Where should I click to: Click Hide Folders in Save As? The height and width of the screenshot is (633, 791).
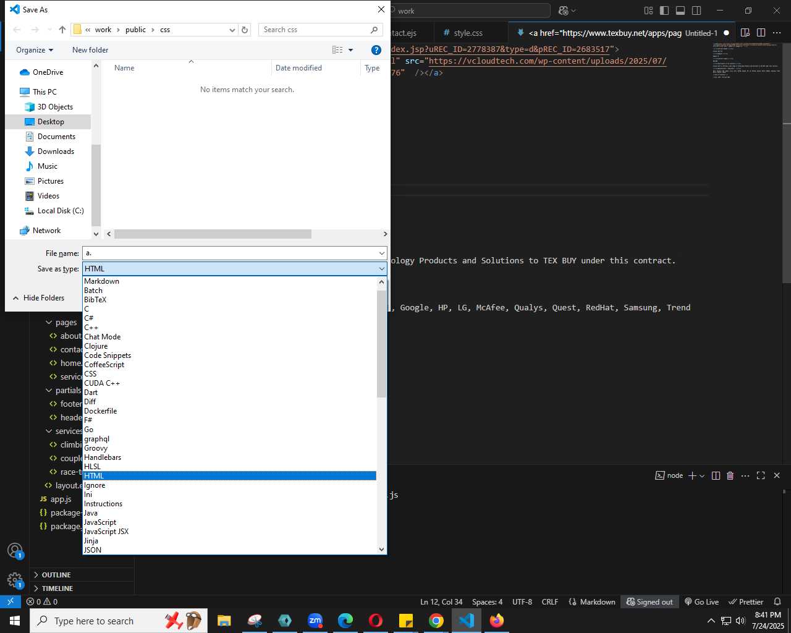[38, 298]
